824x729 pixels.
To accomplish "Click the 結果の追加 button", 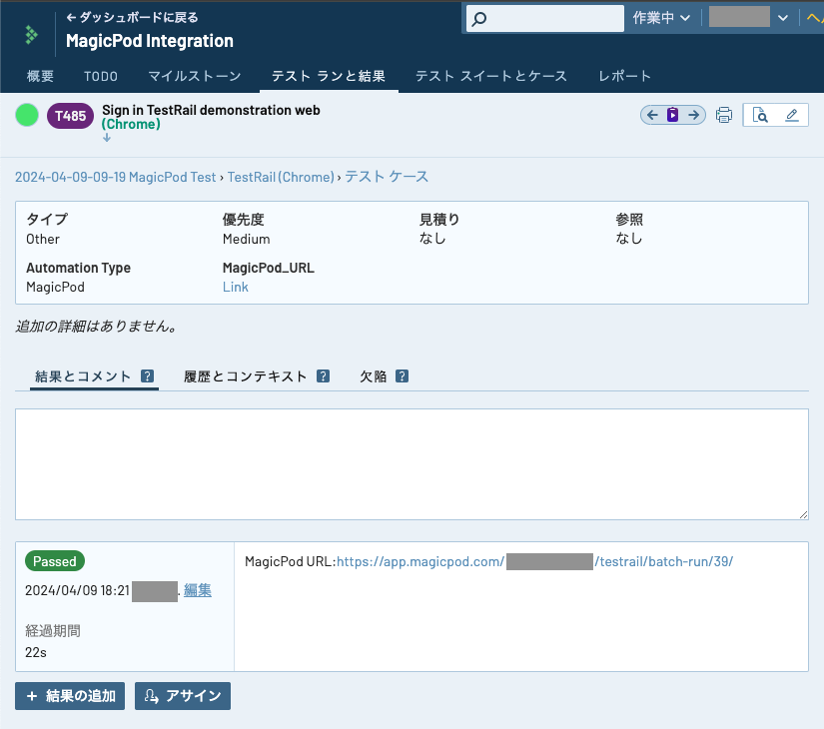I will tap(70, 696).
